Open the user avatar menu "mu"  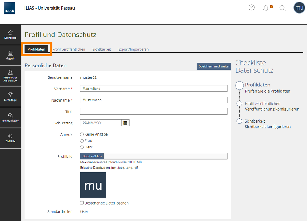299,8
